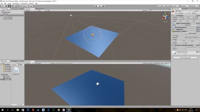Open the GameObject menu
This screenshot has width=200, height=112.
(x=16, y=3)
